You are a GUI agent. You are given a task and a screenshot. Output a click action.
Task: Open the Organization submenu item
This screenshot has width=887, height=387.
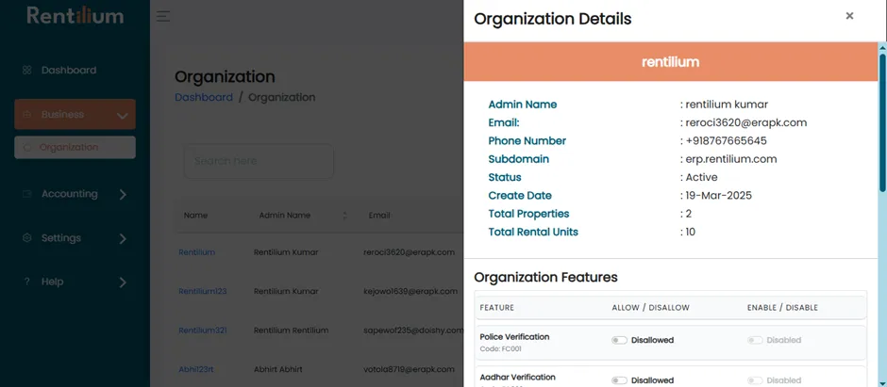click(x=75, y=147)
